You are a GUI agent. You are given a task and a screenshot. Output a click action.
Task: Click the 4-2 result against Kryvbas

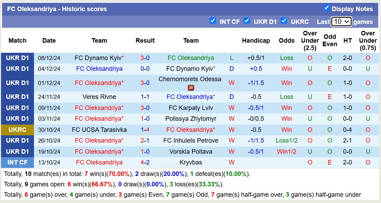pyautogui.click(x=145, y=162)
